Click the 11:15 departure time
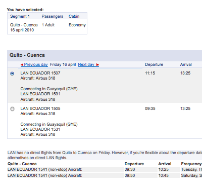 point(150,73)
